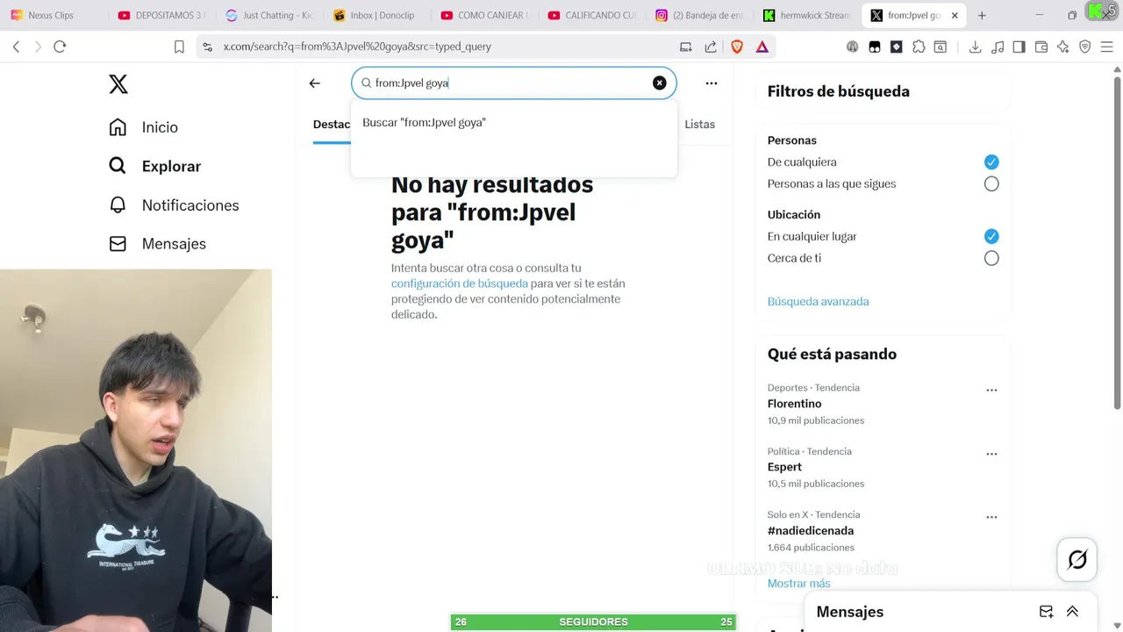Open Explorar in the sidebar
This screenshot has height=632, width=1123.
point(154,166)
